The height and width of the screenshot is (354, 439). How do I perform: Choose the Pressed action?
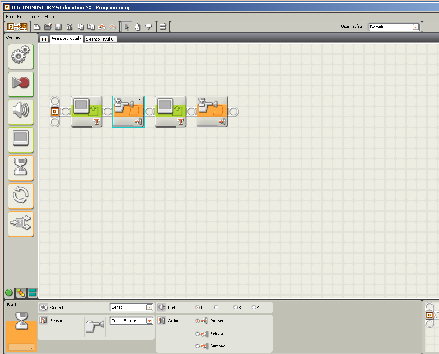198,321
